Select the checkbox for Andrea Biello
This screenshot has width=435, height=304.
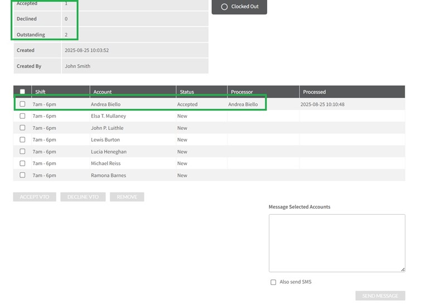point(22,104)
